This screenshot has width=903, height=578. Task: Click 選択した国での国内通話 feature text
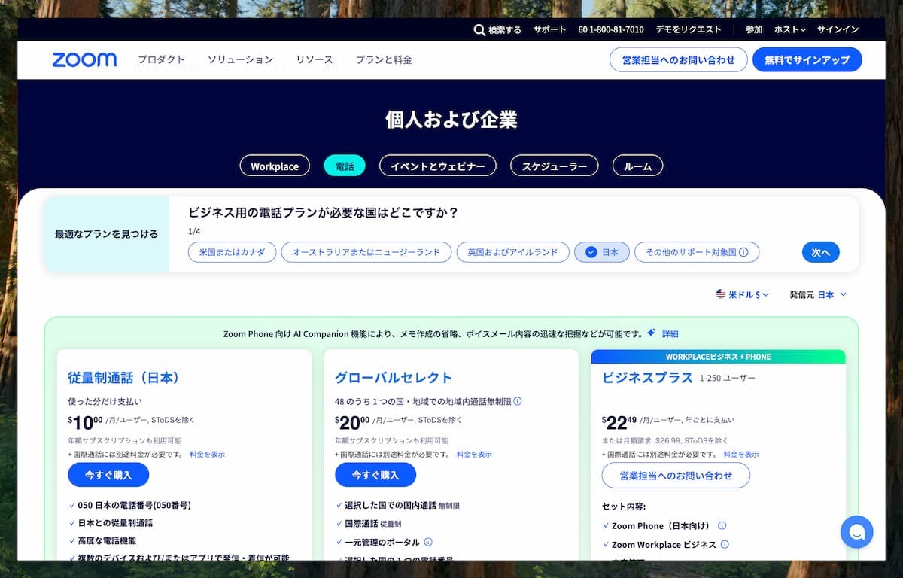coord(390,506)
